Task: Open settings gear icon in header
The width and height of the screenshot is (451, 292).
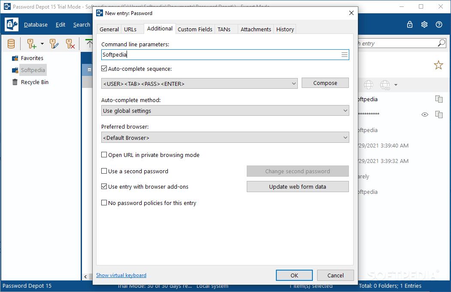Action: [x=424, y=24]
